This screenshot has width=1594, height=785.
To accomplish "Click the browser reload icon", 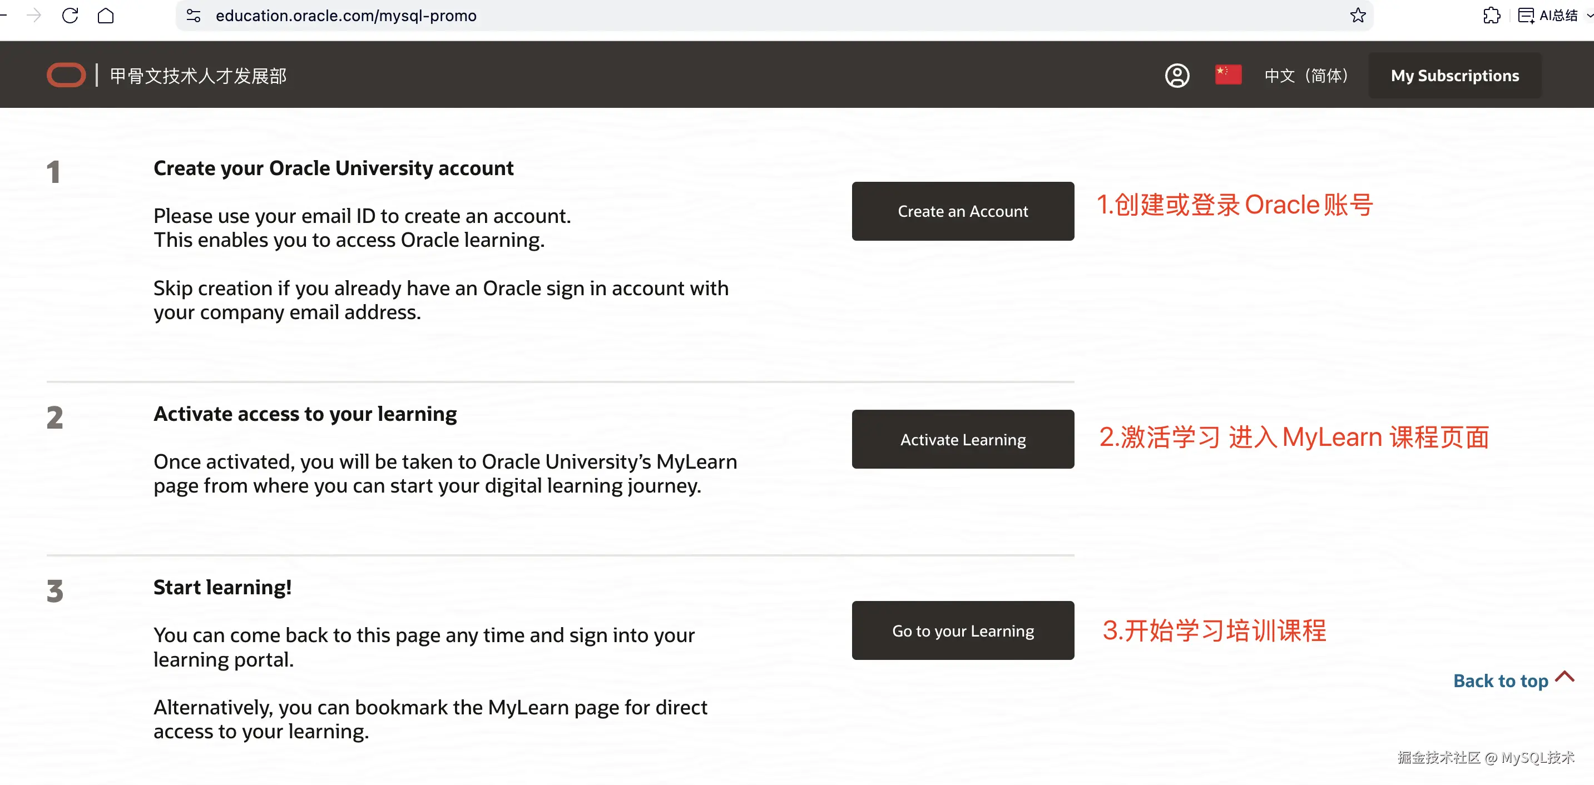I will [x=70, y=16].
